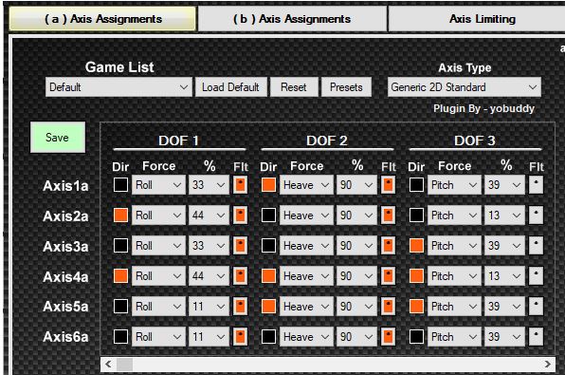Click Axis3a DOF 2 Flt filter button
565x375 pixels.
(x=388, y=246)
